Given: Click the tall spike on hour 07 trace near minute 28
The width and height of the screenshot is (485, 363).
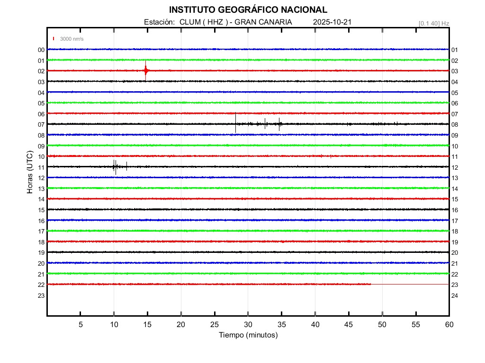Looking at the screenshot, I should coord(235,123).
